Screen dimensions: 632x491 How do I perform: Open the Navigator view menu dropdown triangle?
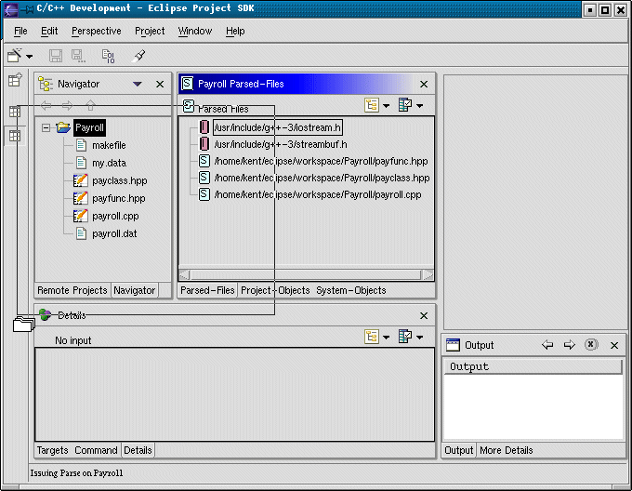point(138,84)
